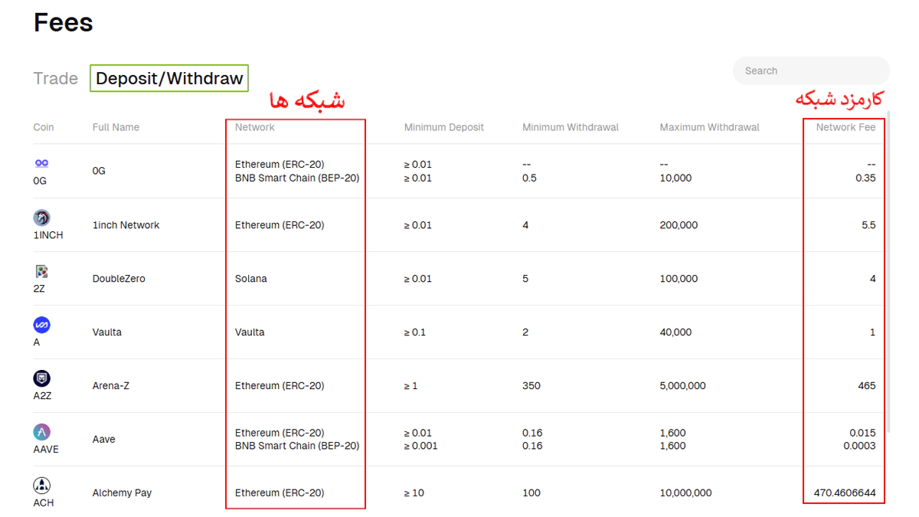Click the Aave full name text

[x=103, y=440]
